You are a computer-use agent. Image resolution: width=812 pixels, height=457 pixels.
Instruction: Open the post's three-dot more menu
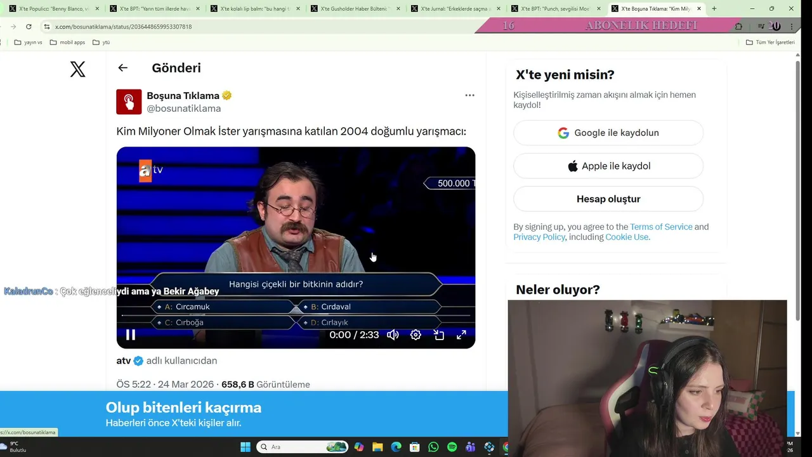tap(469, 95)
